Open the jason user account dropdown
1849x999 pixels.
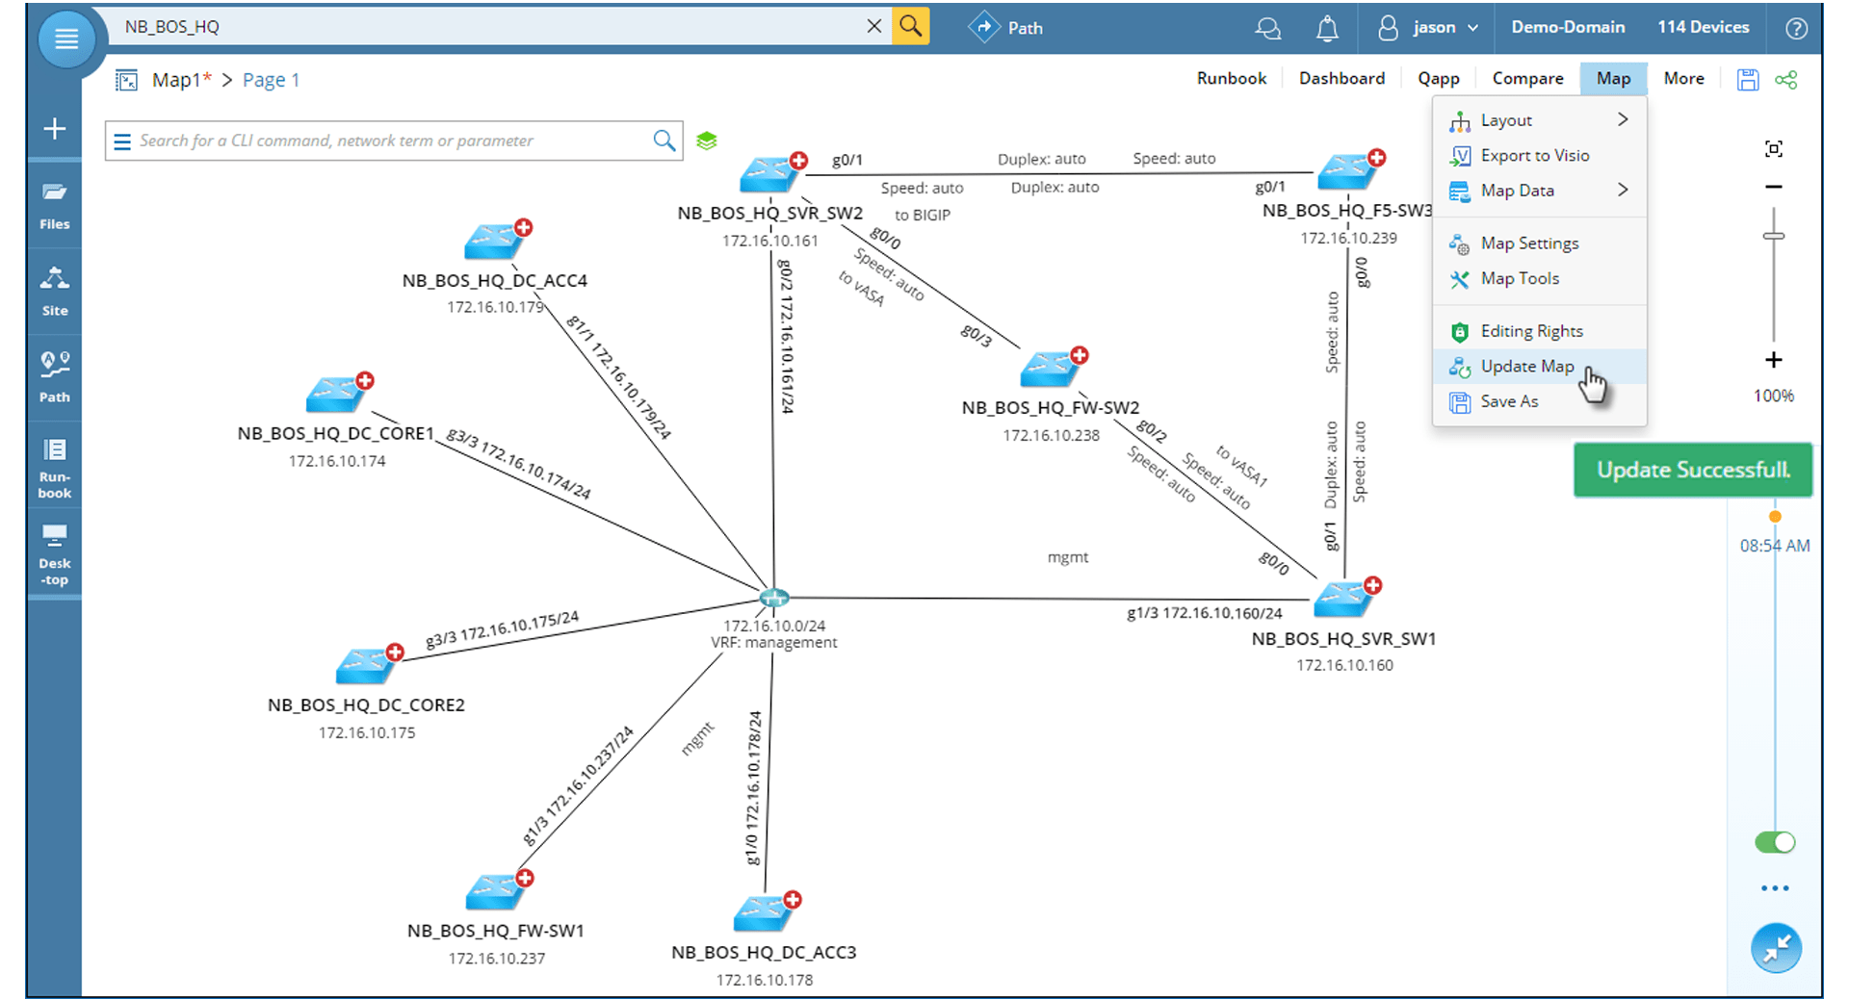1435,27
